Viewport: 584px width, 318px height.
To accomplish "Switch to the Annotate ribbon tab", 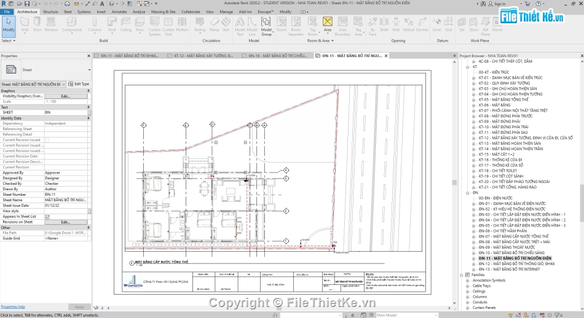I will point(119,12).
